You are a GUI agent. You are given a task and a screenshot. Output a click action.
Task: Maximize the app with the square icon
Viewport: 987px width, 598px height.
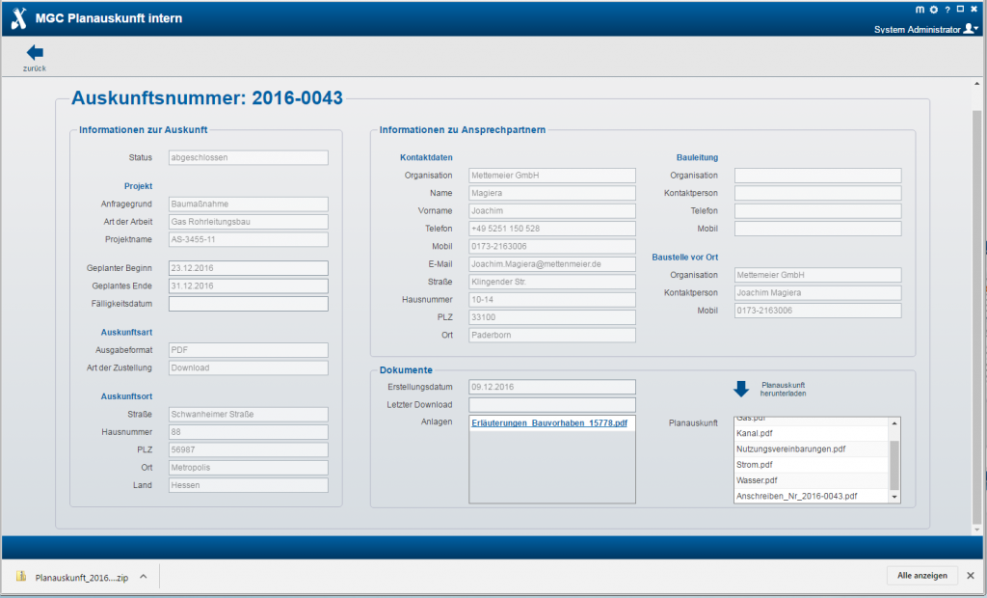coord(960,10)
